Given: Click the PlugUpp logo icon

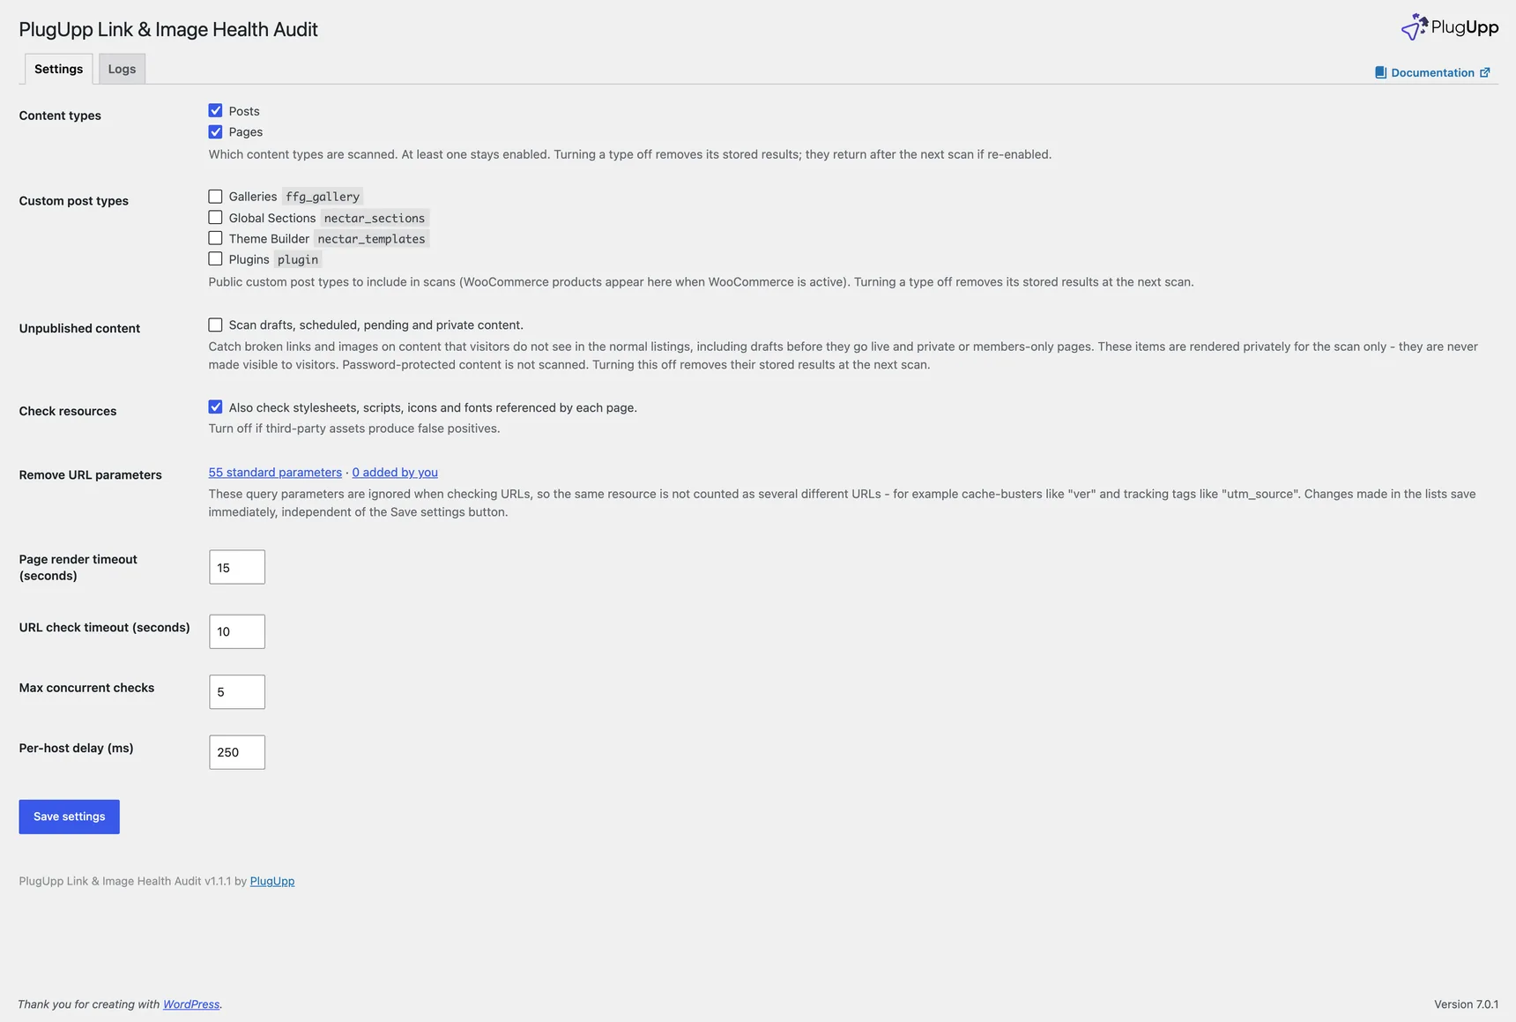Looking at the screenshot, I should (1414, 26).
